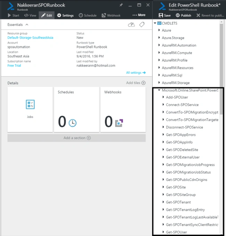Expand the Get-SPOTenantLogLastAvailable cmdlet
Viewport: 226px width, 236px height.
click(x=163, y=217)
